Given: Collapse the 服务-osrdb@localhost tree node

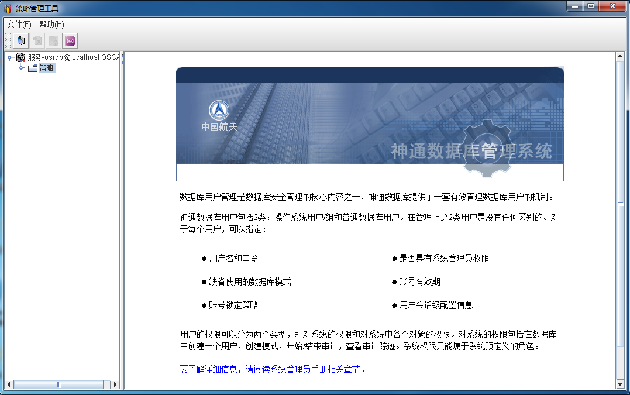Looking at the screenshot, I should pyautogui.click(x=9, y=57).
